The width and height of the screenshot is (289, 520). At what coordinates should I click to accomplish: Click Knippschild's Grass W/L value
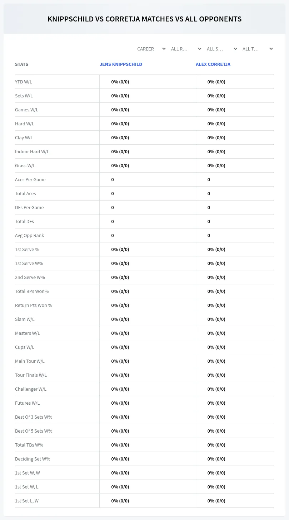pyautogui.click(x=120, y=165)
